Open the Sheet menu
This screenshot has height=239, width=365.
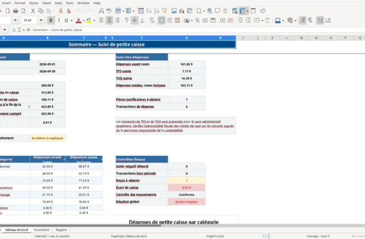[x=47, y=3]
